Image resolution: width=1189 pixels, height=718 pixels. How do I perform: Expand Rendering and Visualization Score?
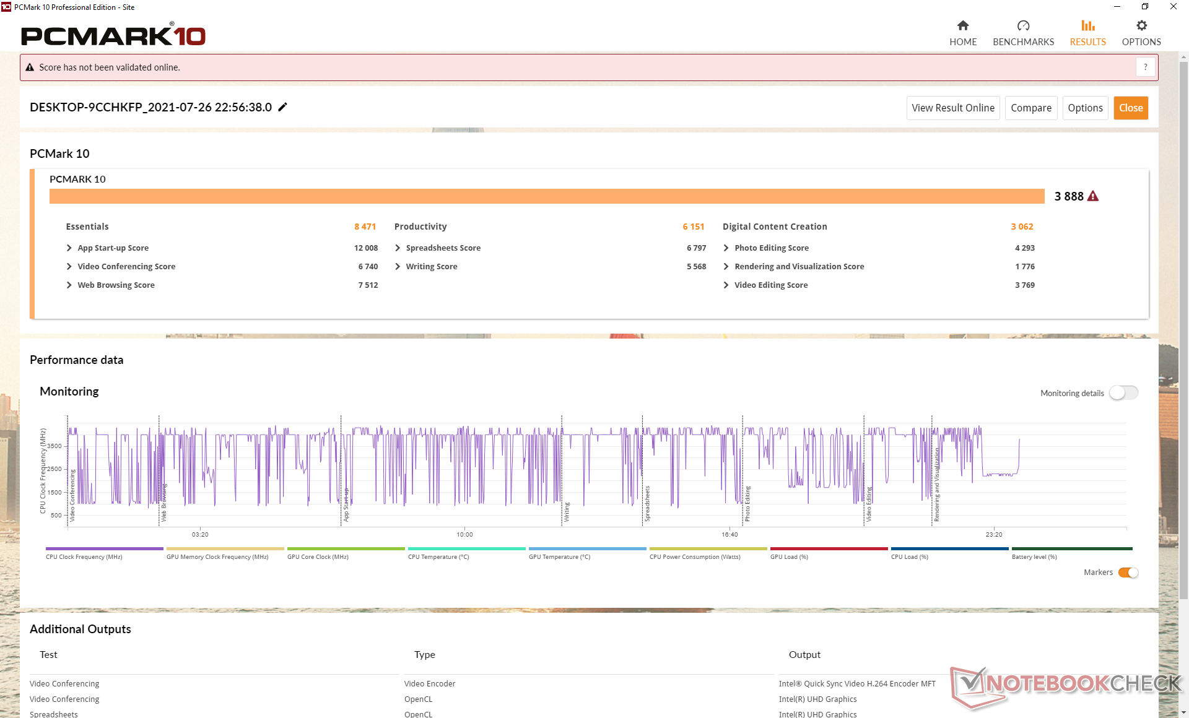[726, 266]
